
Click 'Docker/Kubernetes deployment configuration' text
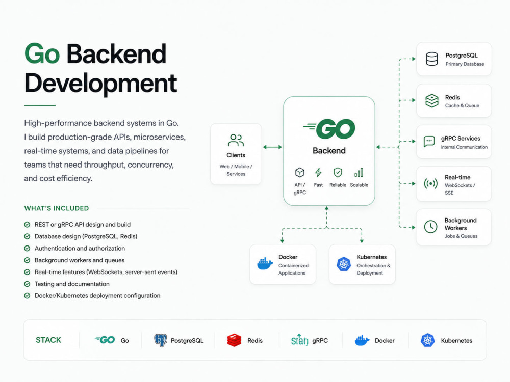coord(97,295)
